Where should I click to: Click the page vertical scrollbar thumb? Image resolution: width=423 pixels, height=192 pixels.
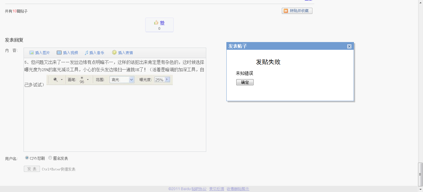pos(420,174)
